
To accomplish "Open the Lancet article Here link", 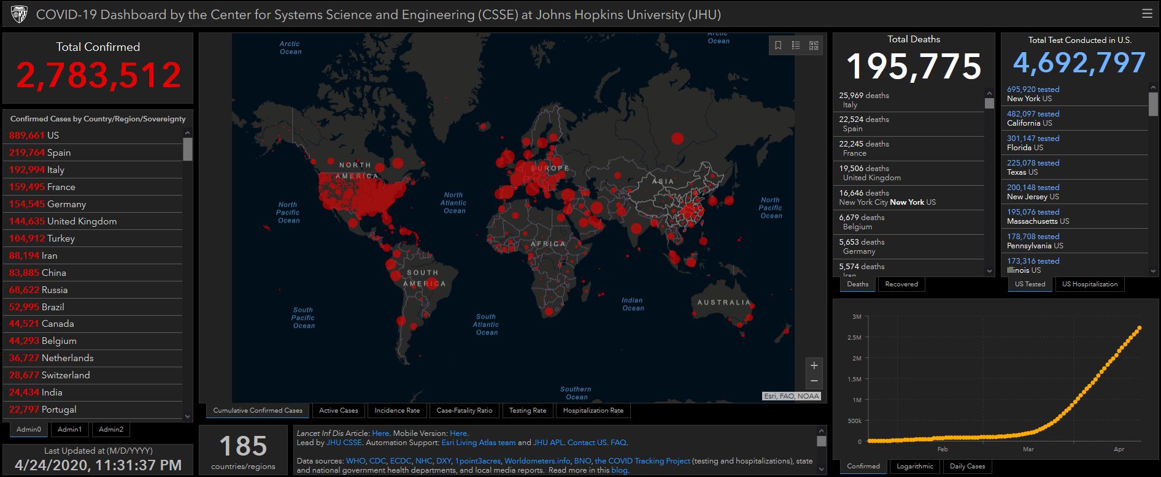I will 380,433.
